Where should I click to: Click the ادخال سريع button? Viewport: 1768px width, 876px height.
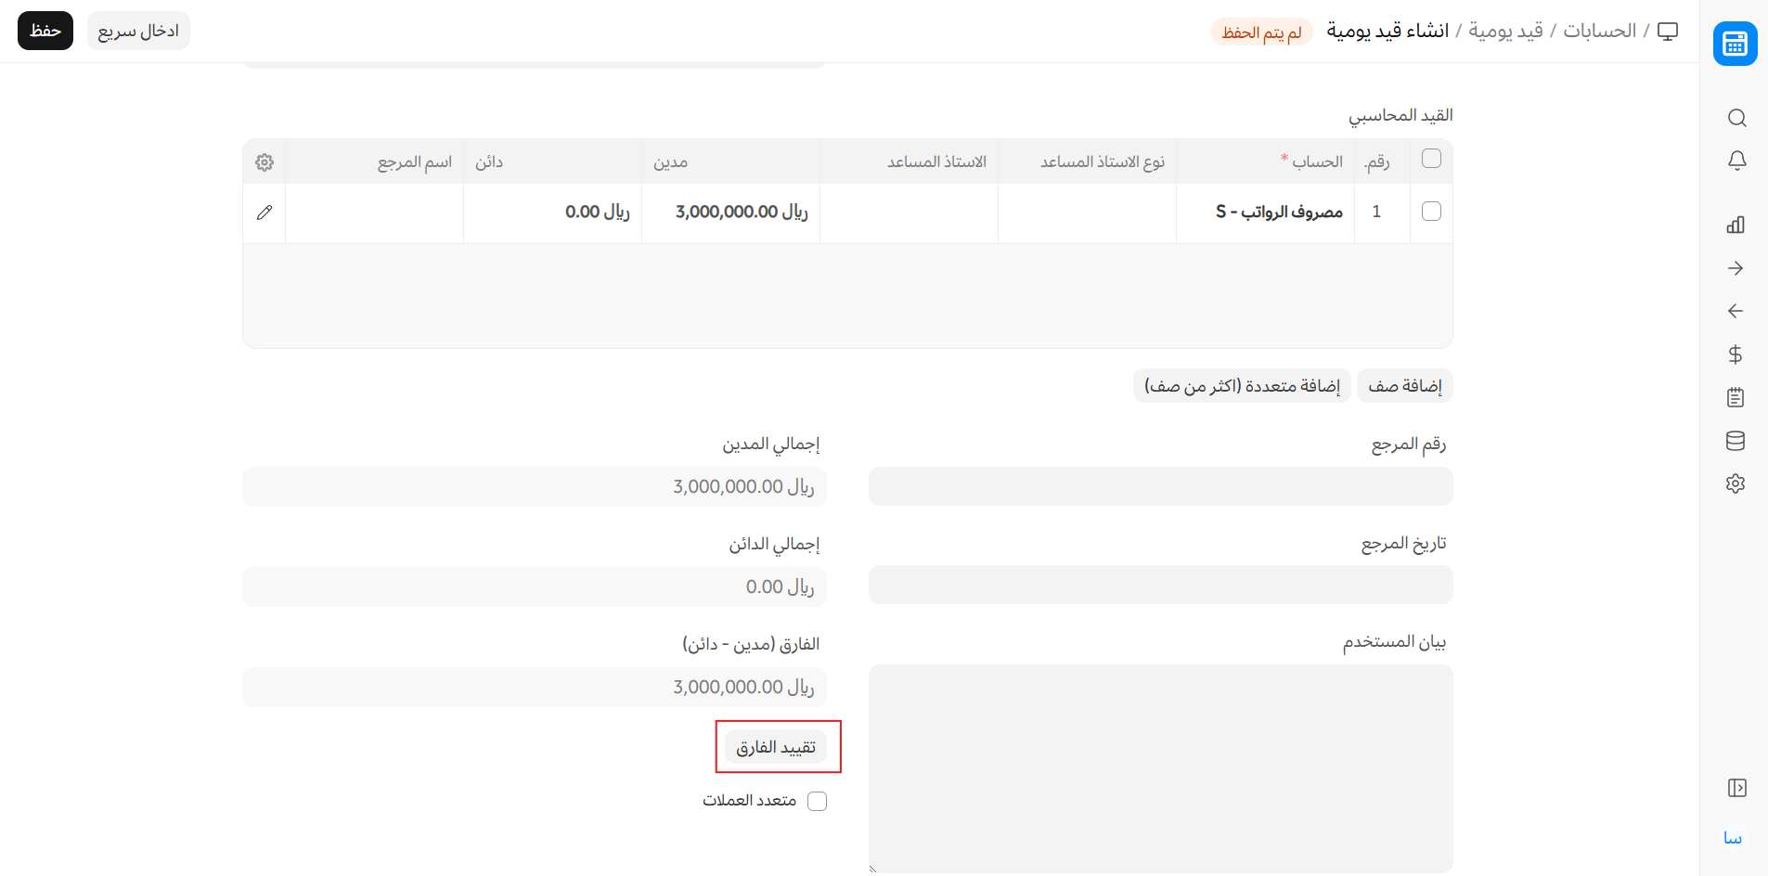point(138,31)
